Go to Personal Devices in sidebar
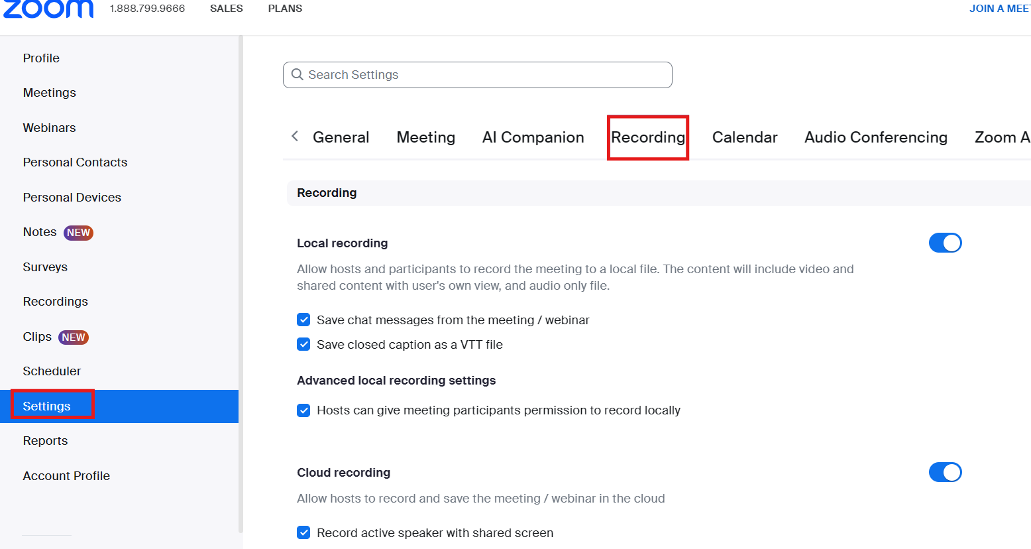 [72, 198]
